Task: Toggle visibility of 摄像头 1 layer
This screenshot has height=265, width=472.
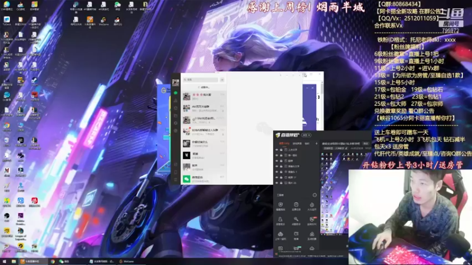Action: coord(277,172)
